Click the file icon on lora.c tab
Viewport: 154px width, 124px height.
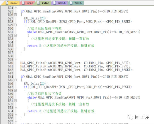(x=23, y=3)
